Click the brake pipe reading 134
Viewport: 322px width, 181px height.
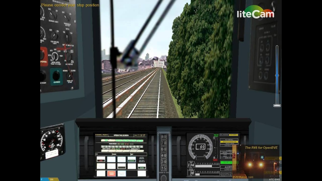point(191,165)
